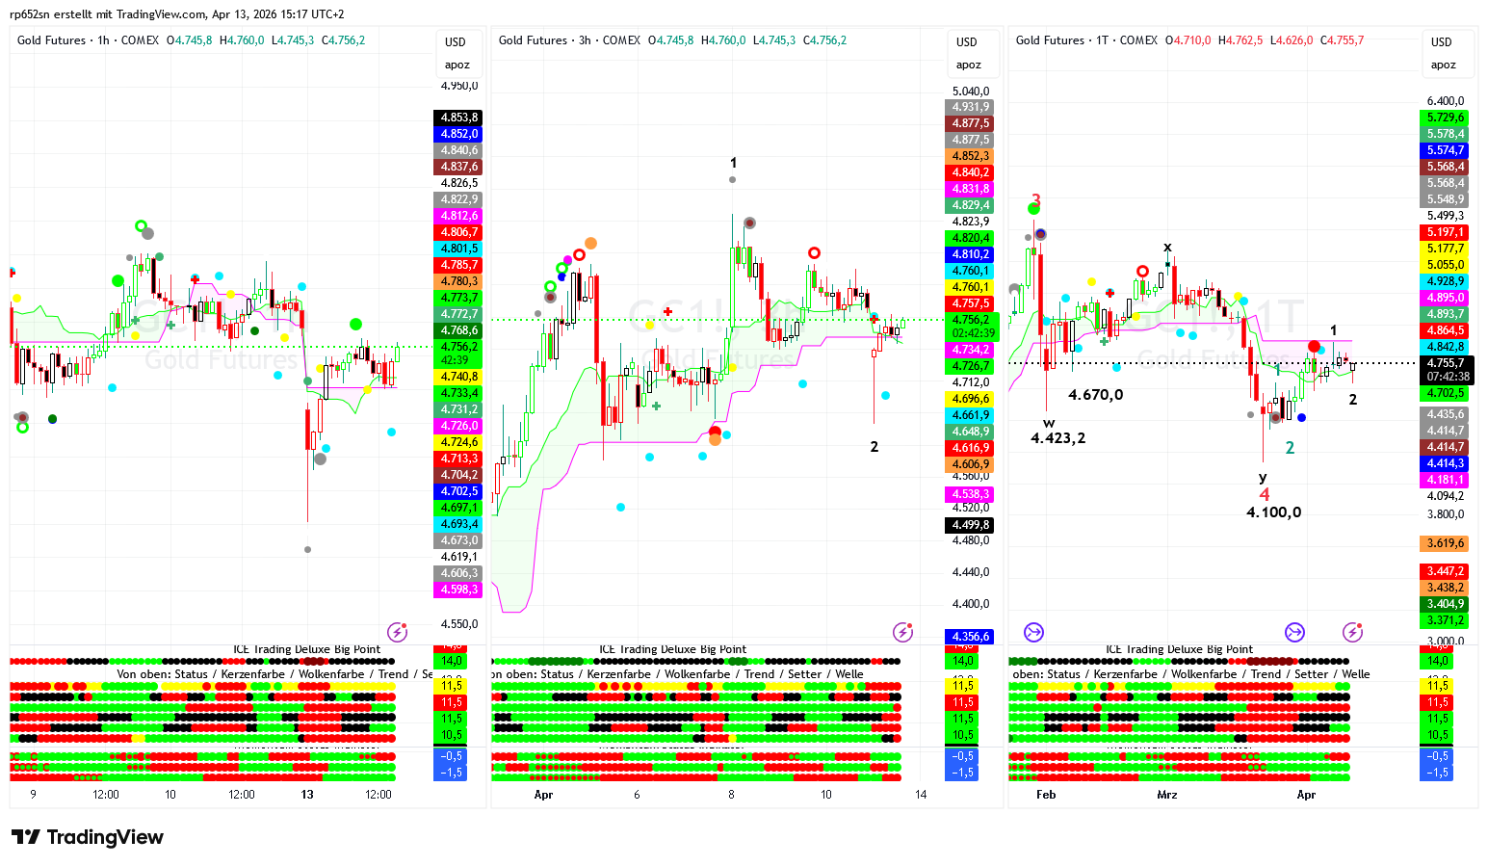Open the lightning event icon on the 1T daily chart
Image resolution: width=1488 pixels, height=866 pixels.
(1352, 632)
